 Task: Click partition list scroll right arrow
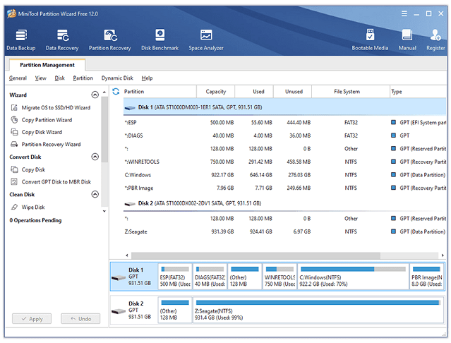[443, 255]
